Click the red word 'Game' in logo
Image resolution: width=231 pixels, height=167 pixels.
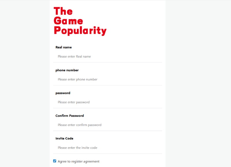point(68,21)
